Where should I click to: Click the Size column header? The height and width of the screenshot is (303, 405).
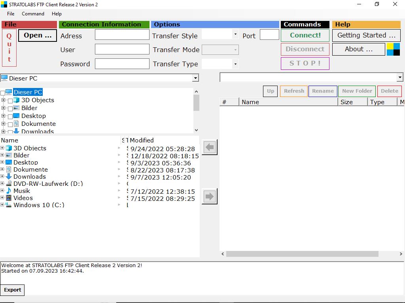click(x=352, y=102)
